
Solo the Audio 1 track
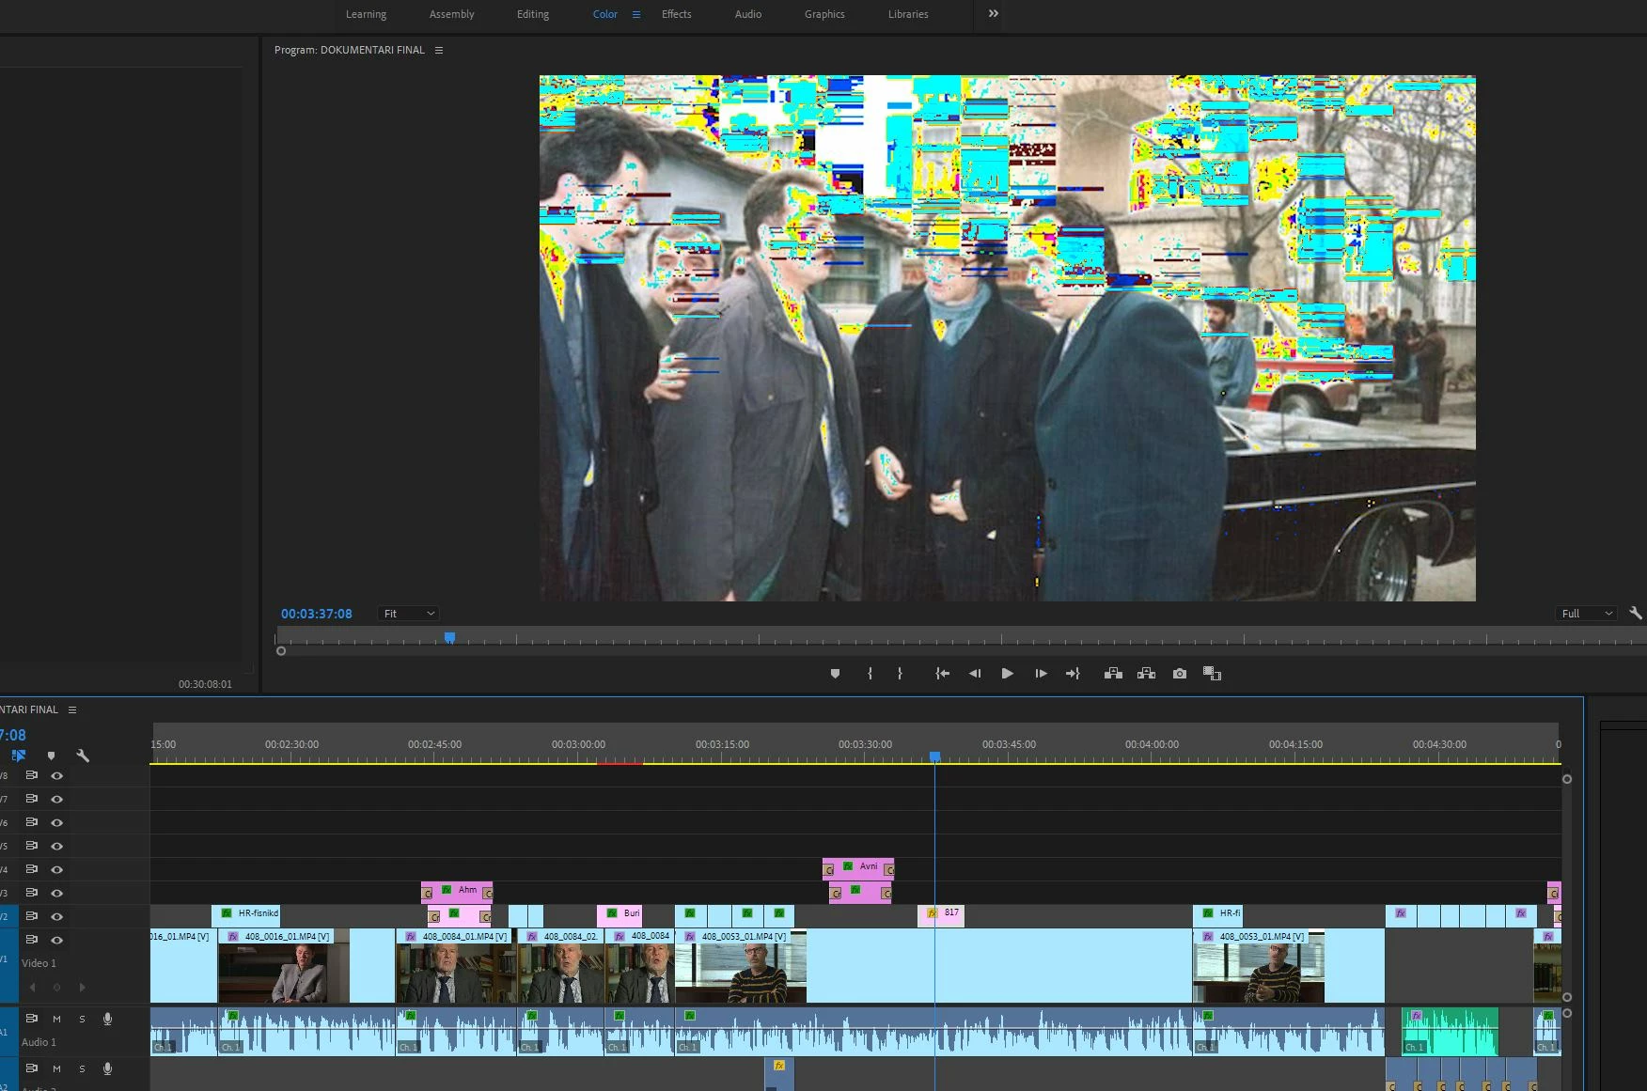pyautogui.click(x=82, y=1019)
